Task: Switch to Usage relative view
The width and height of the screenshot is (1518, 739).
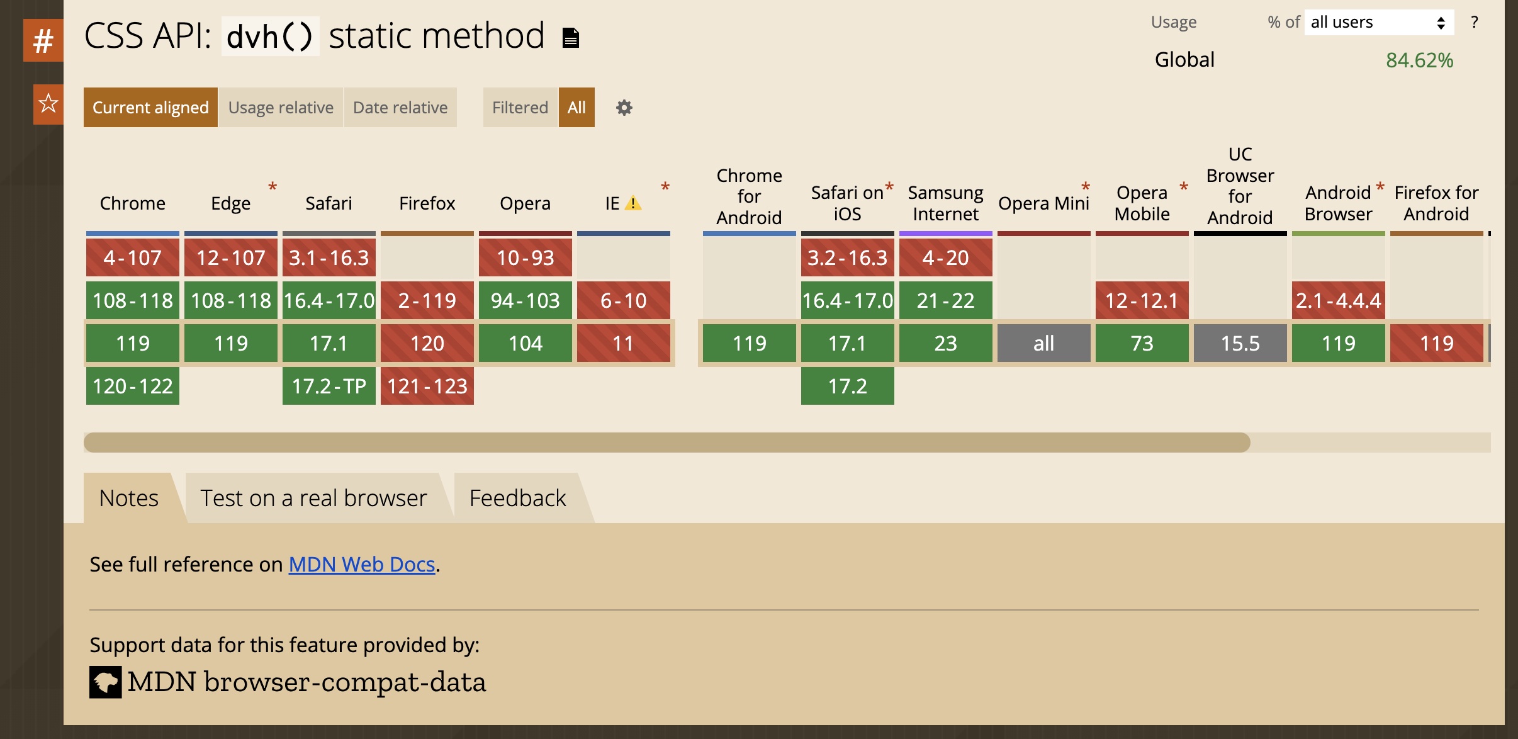Action: (281, 108)
